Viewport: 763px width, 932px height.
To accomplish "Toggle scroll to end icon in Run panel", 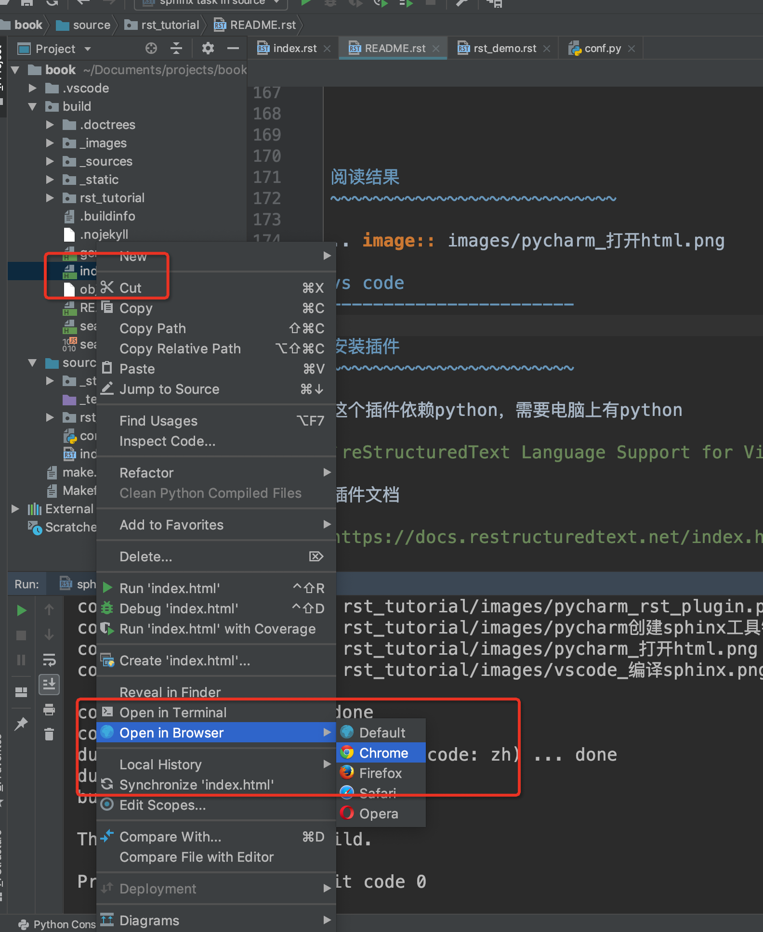I will tap(49, 684).
